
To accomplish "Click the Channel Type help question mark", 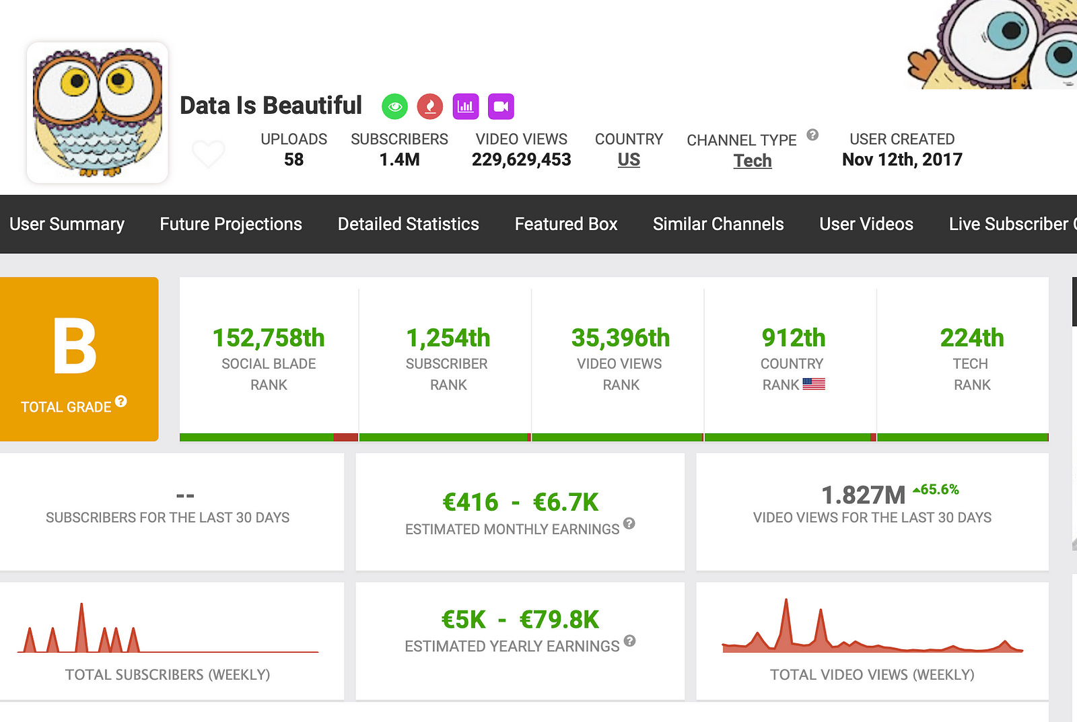I will pyautogui.click(x=812, y=135).
